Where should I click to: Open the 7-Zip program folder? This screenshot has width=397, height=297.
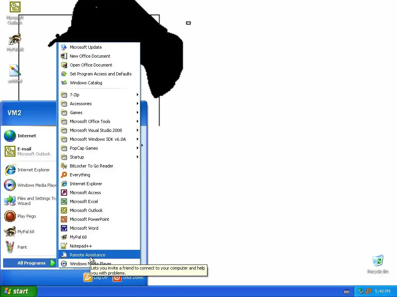(x=99, y=95)
